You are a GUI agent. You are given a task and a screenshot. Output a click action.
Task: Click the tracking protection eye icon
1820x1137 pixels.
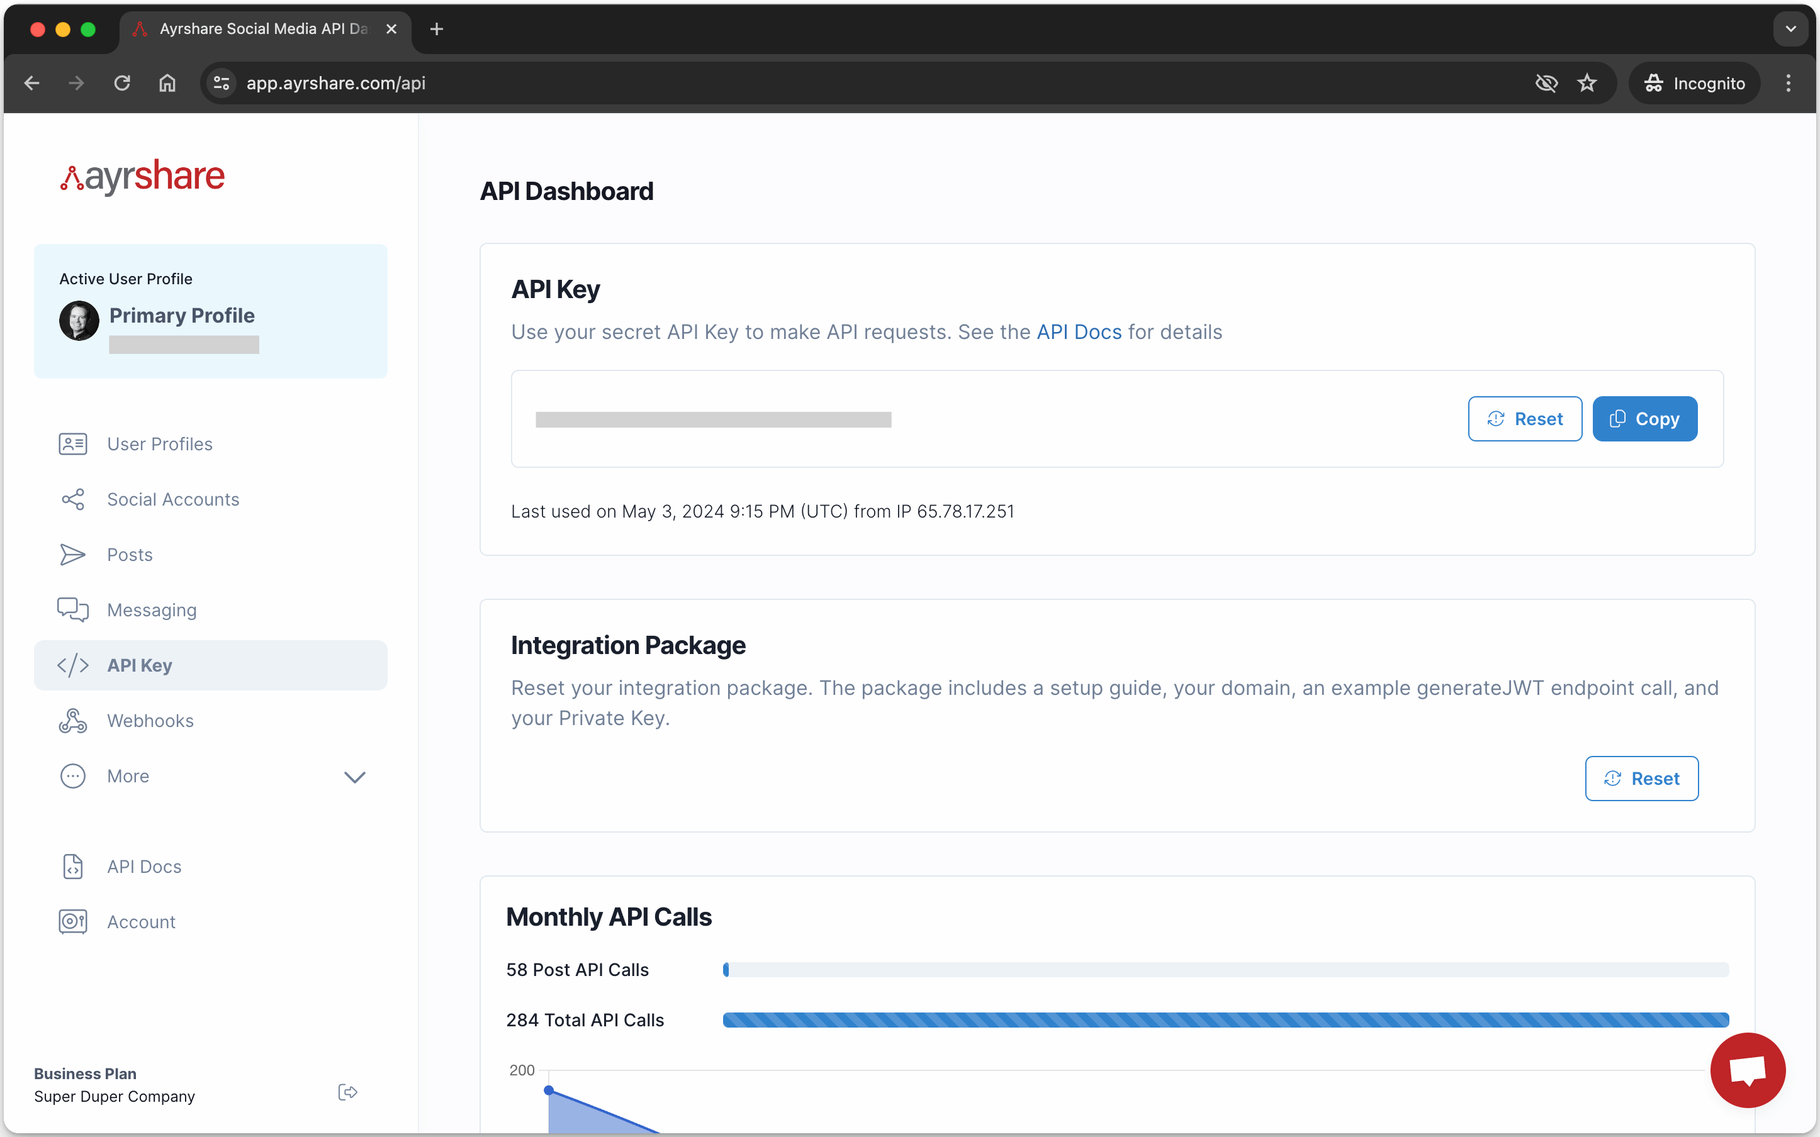1546,83
